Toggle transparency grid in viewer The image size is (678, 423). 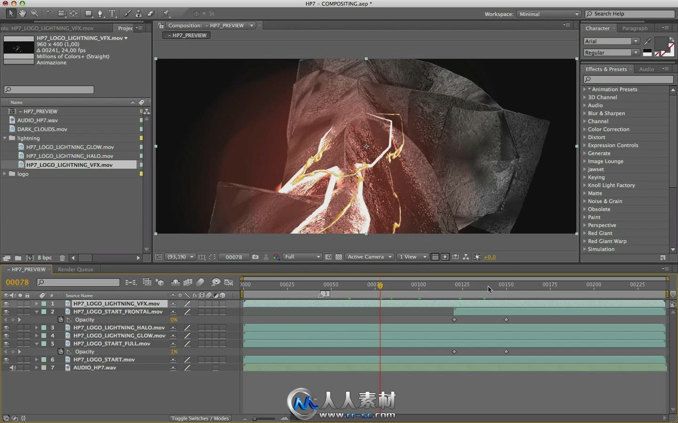339,257
